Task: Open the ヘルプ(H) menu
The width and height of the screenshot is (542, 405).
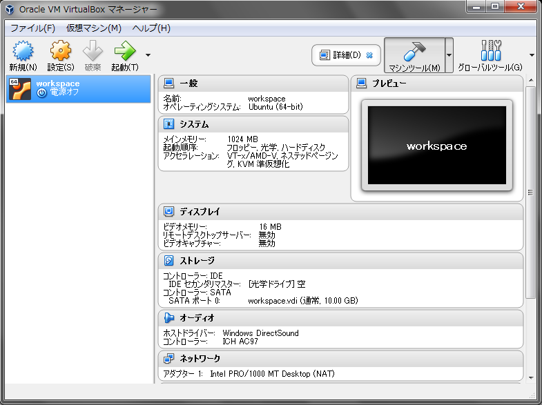Action: pyautogui.click(x=151, y=28)
